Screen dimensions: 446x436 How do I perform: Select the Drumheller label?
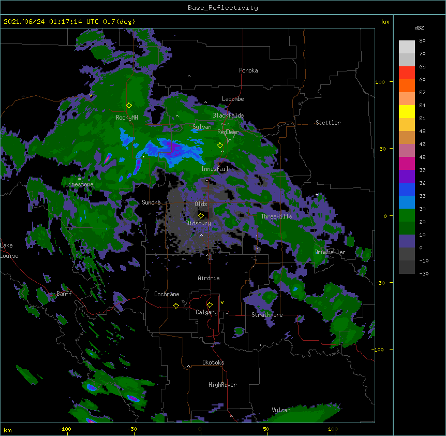330,252
